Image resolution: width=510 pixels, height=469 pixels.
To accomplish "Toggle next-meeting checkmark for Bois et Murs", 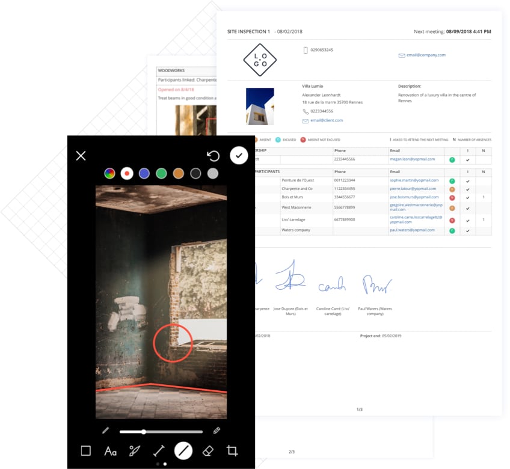I will (468, 198).
